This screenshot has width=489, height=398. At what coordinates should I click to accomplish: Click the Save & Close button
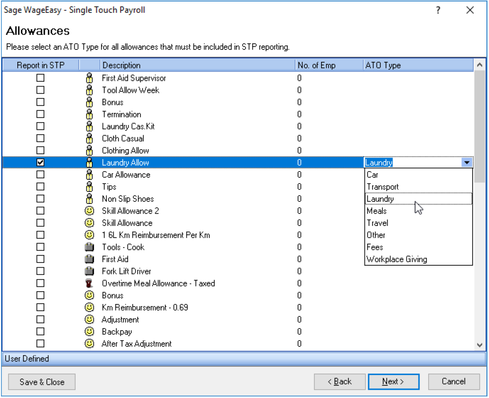pyautogui.click(x=42, y=382)
